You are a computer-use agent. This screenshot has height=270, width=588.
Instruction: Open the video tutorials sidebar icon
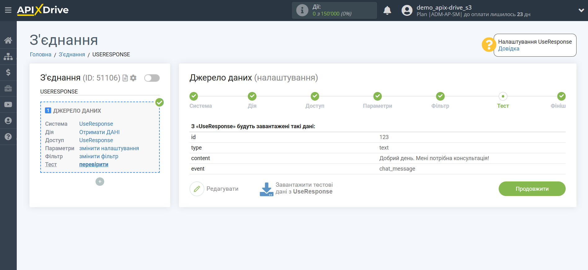8,105
